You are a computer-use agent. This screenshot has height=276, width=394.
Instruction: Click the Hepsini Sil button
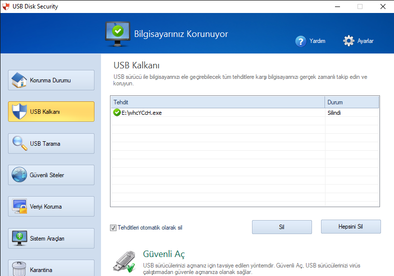point(351,227)
